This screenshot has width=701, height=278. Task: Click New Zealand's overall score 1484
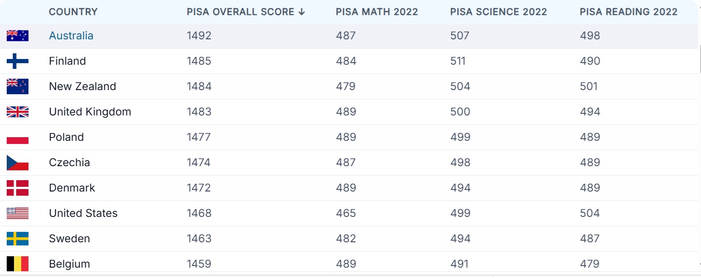tap(199, 86)
